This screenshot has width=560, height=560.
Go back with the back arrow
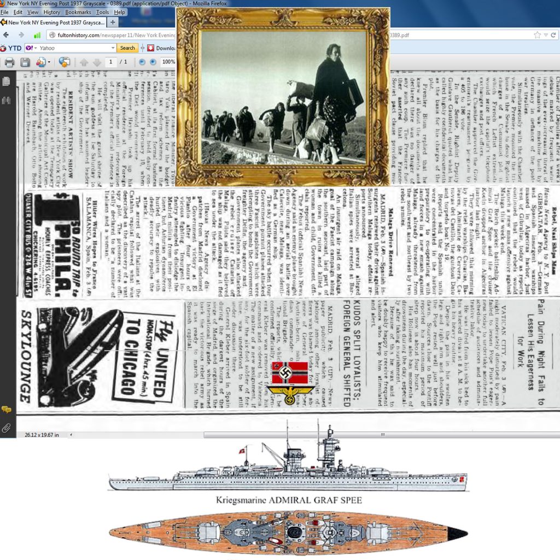(6, 35)
